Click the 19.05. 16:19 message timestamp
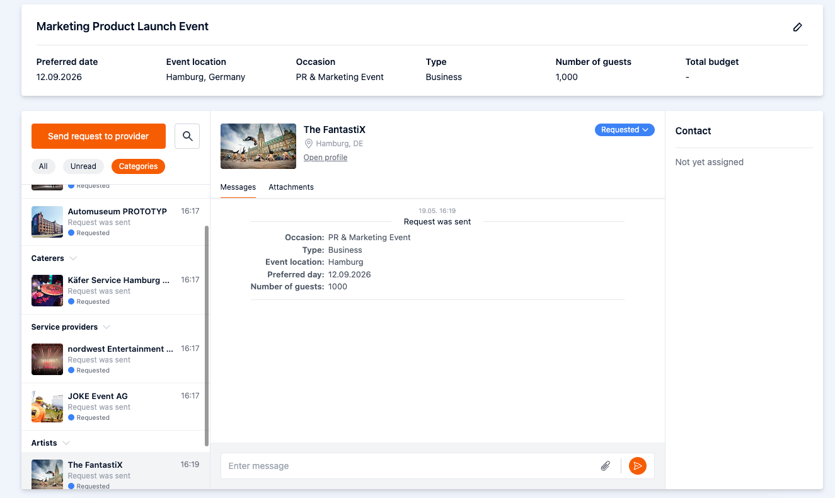Image resolution: width=835 pixels, height=498 pixels. point(437,211)
